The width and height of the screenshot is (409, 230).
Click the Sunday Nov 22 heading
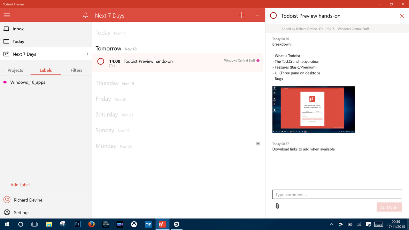pyautogui.click(x=113, y=130)
